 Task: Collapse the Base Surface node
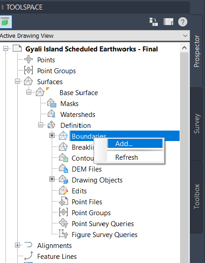tap(29, 92)
